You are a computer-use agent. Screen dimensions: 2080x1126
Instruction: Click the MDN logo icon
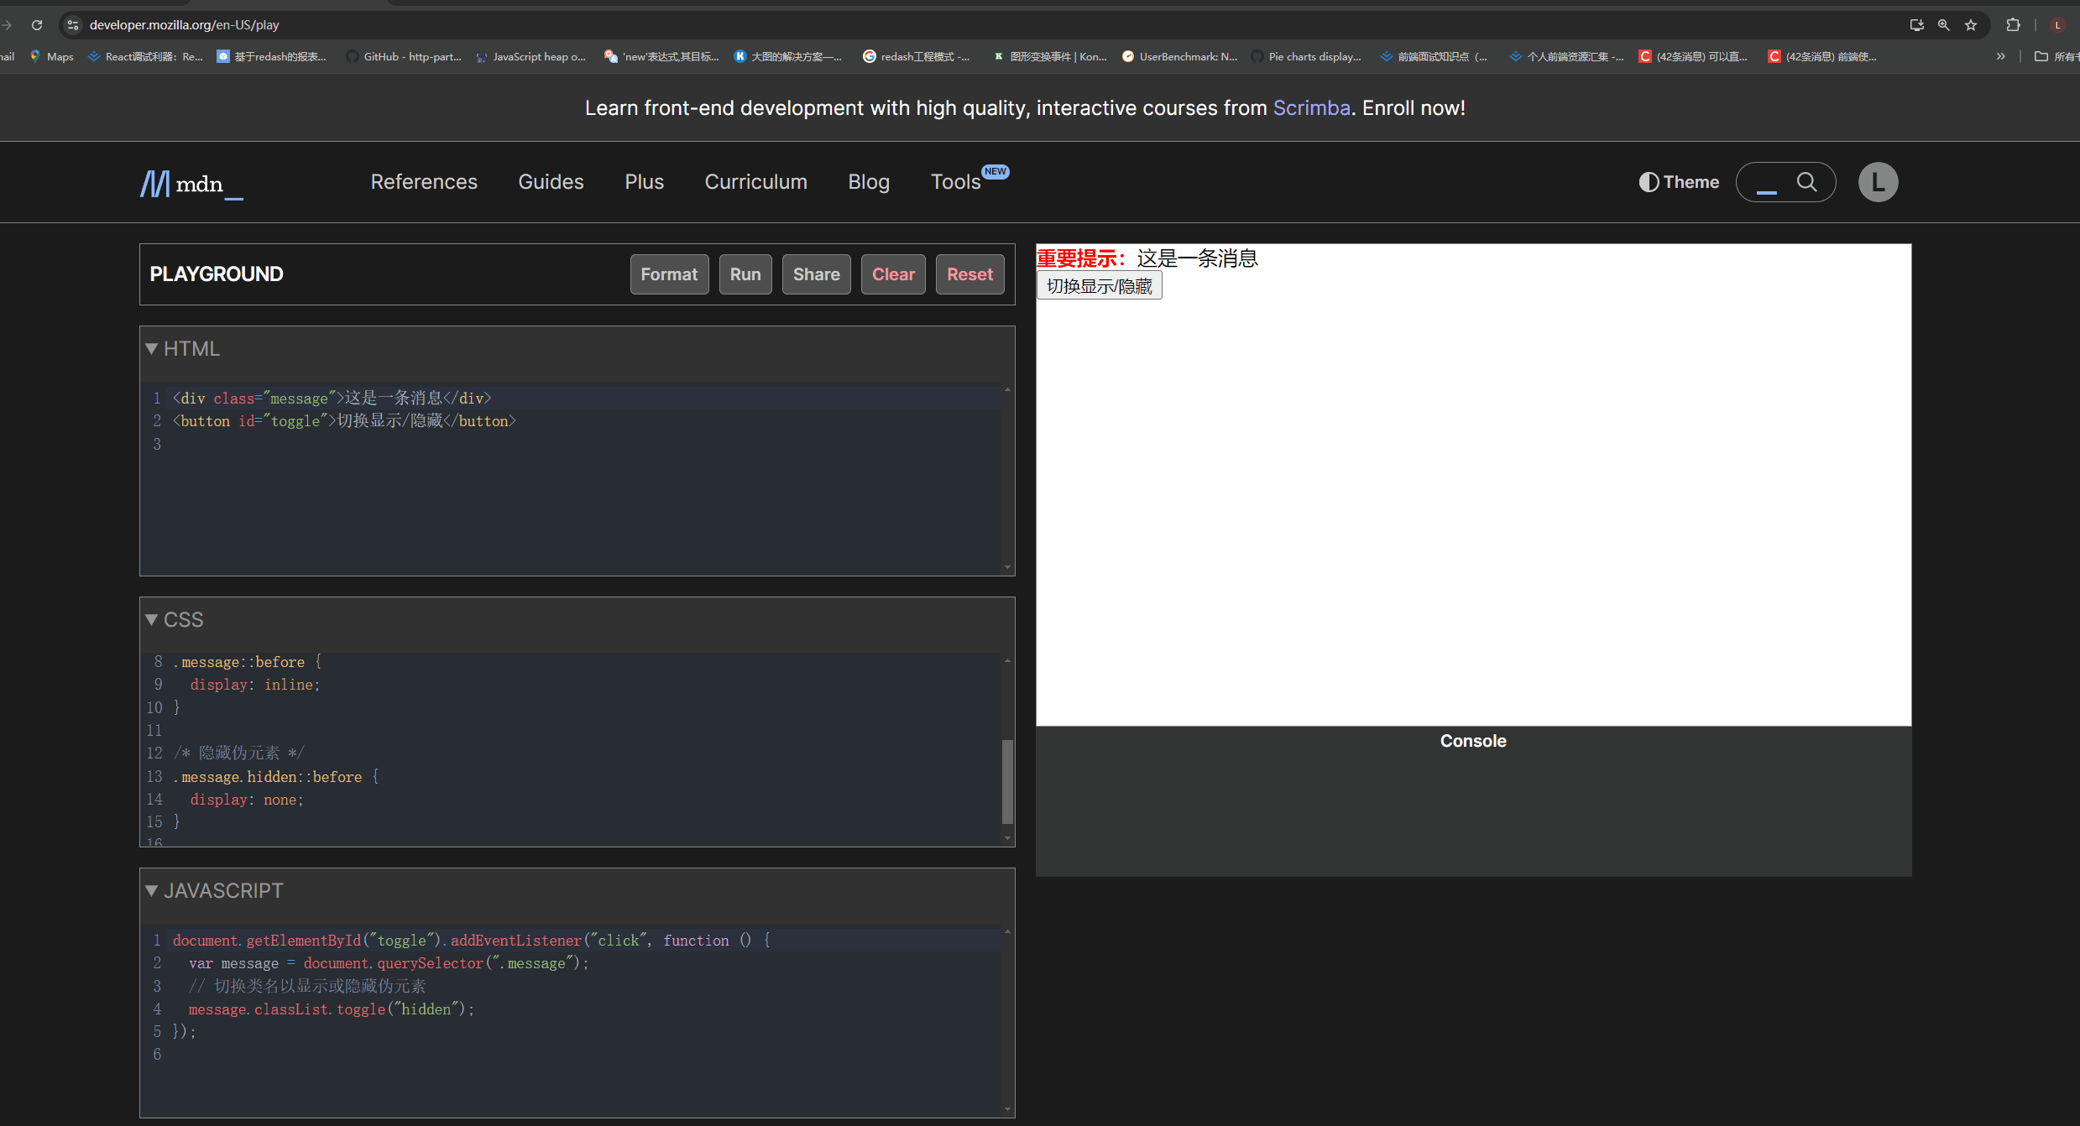click(155, 183)
